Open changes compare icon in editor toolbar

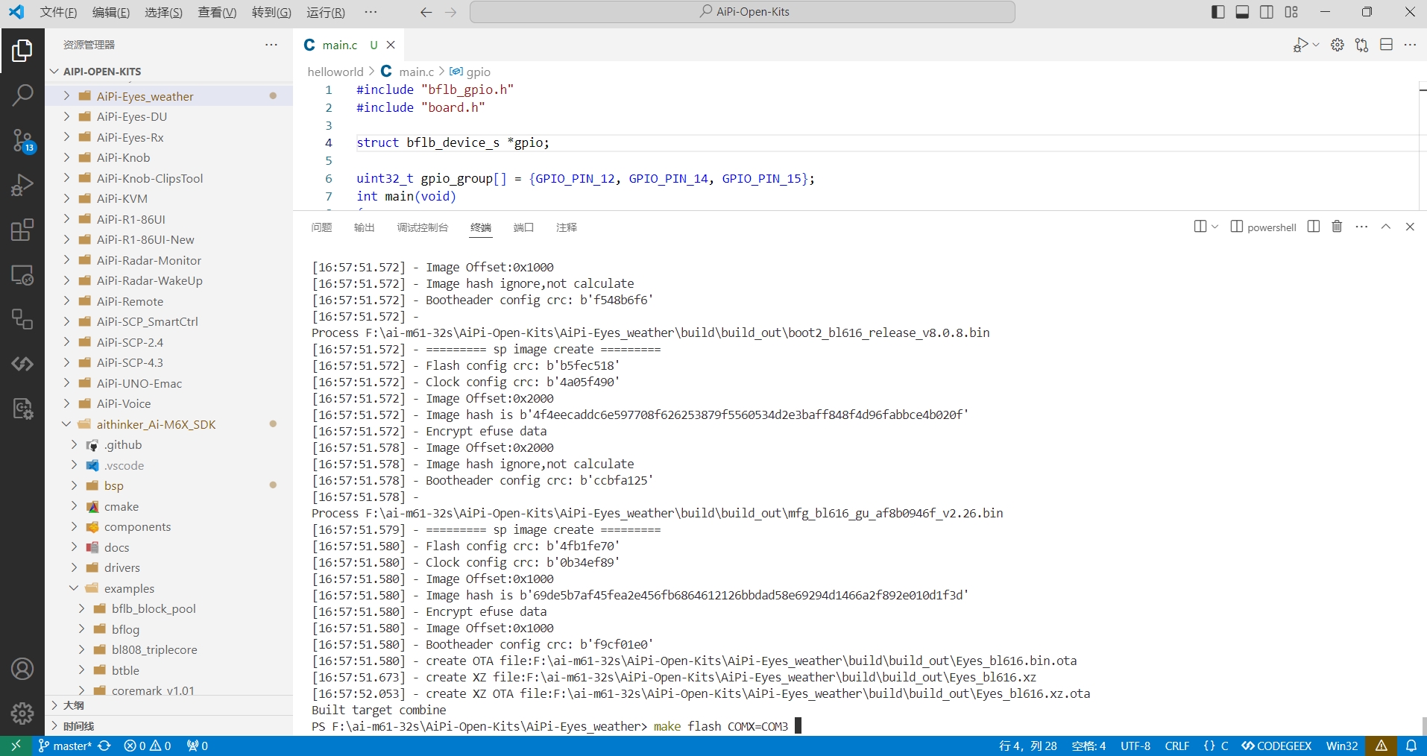[x=1362, y=45]
